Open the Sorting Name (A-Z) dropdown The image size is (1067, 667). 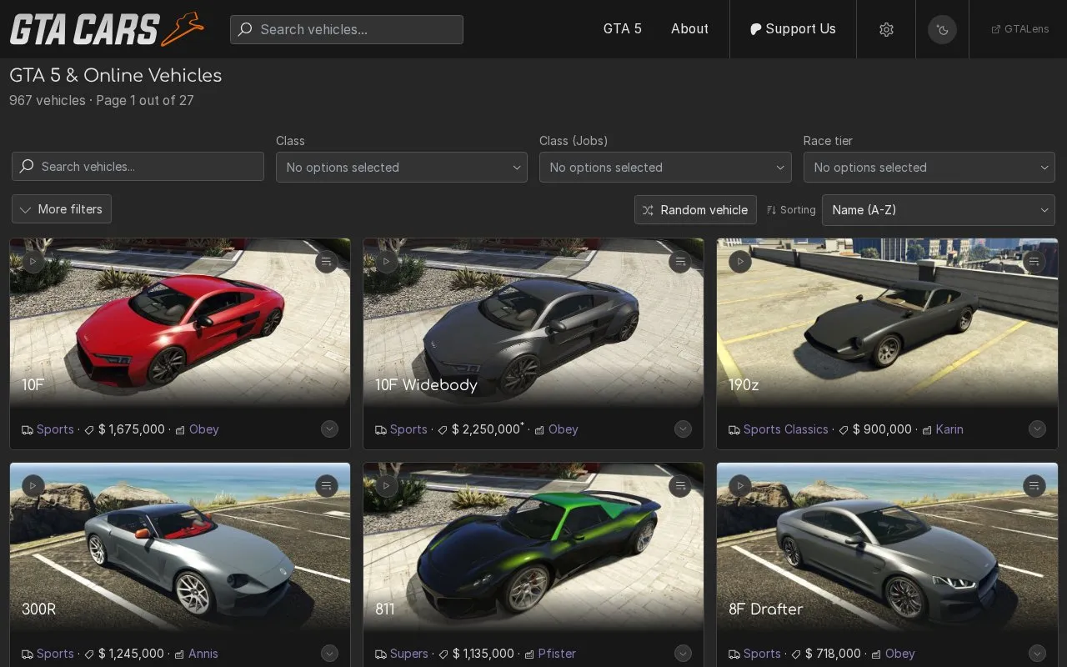tap(939, 210)
